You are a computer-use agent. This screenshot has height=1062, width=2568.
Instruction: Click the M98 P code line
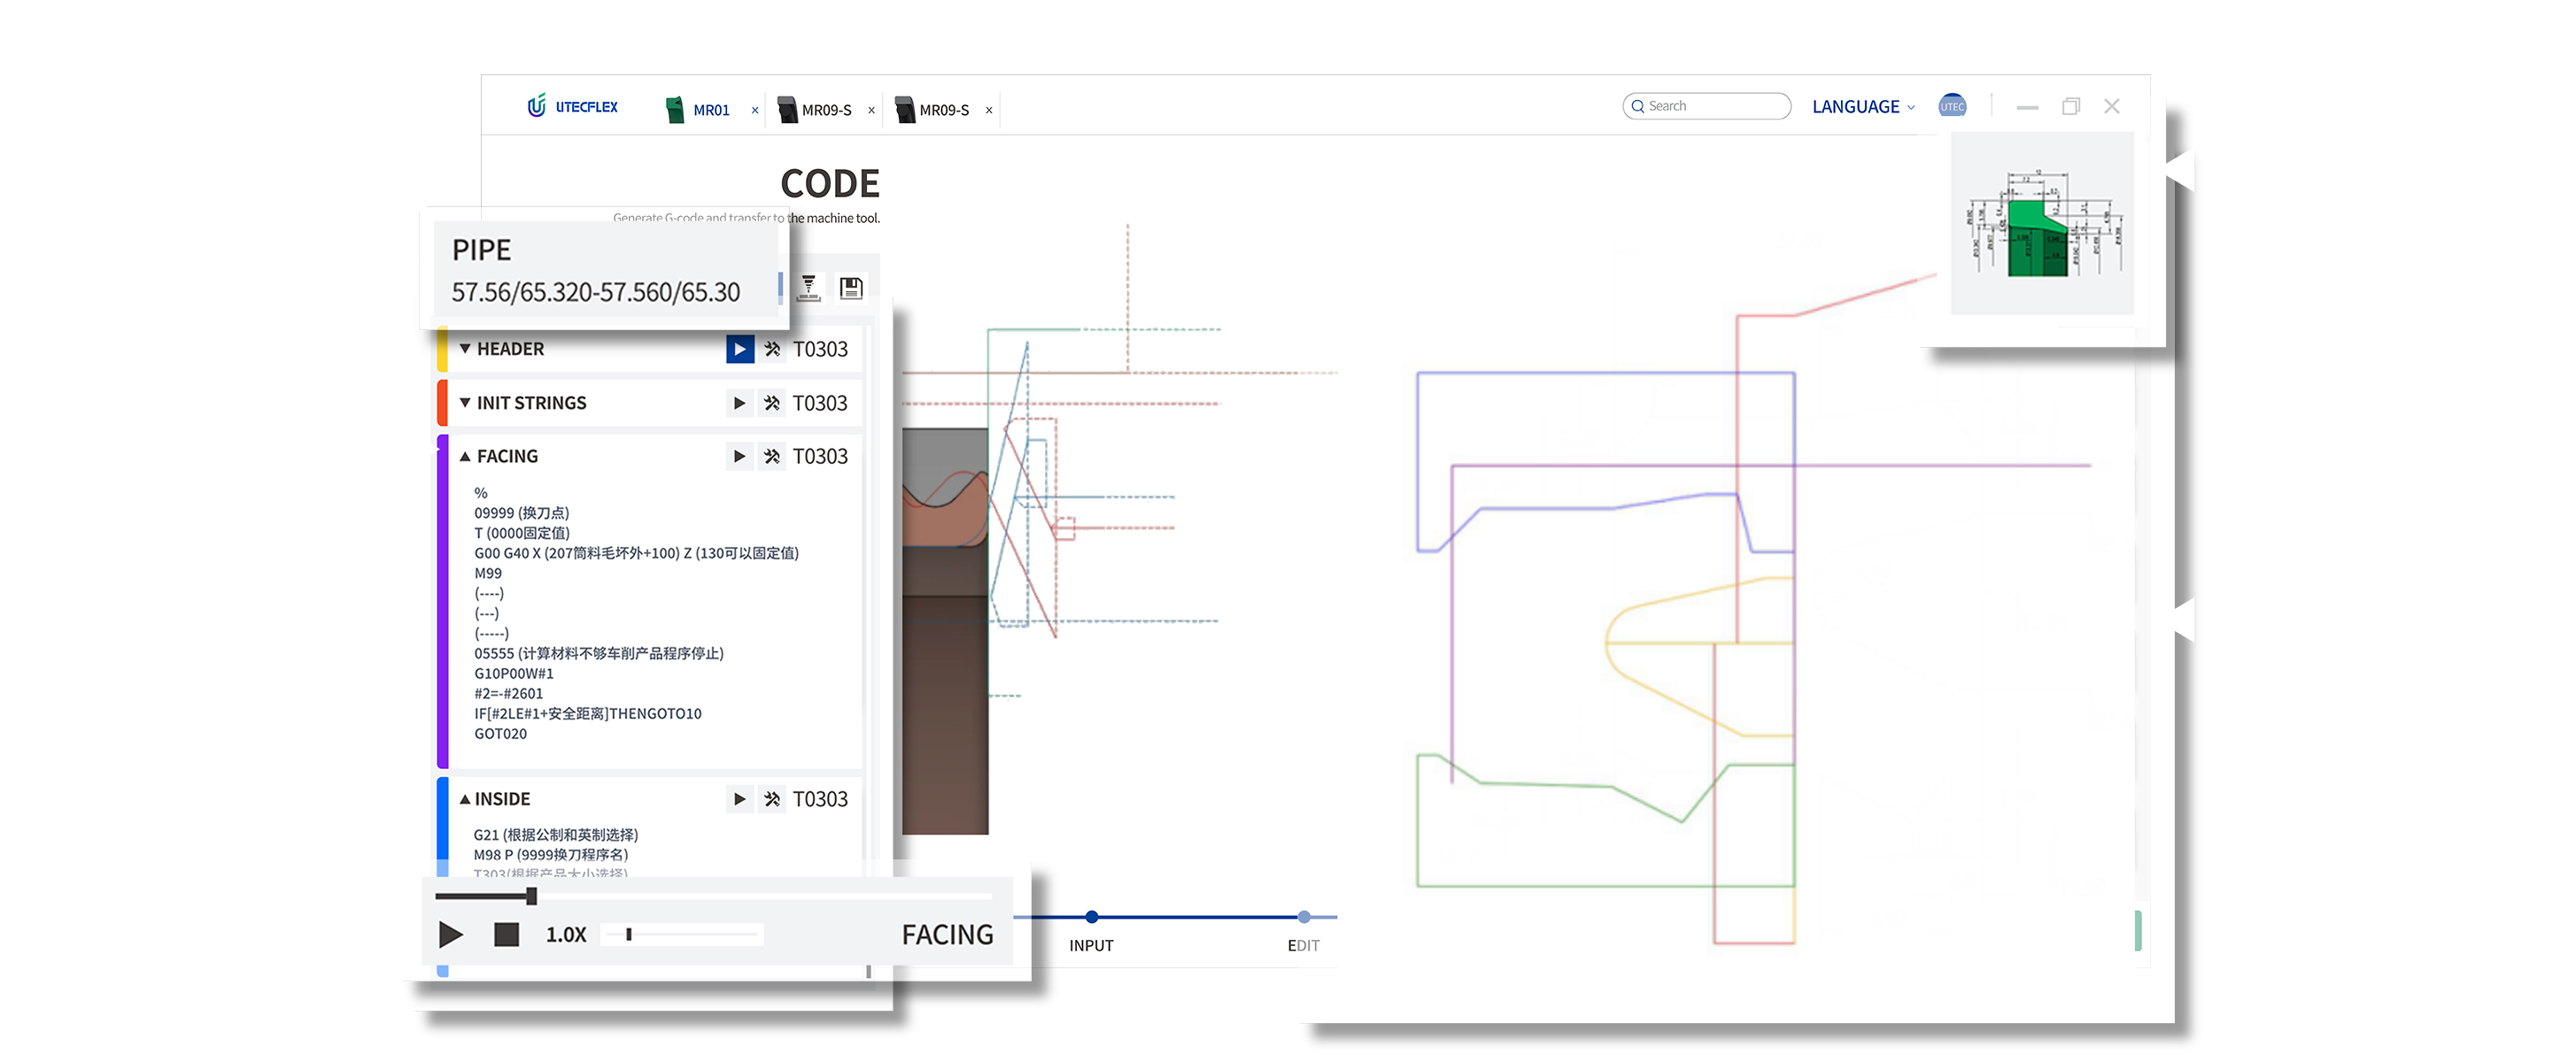pos(550,855)
